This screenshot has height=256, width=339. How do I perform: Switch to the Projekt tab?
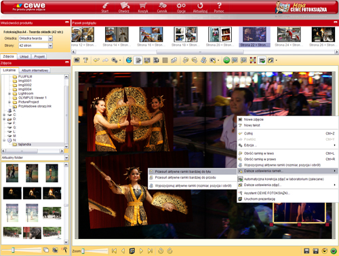(39, 56)
